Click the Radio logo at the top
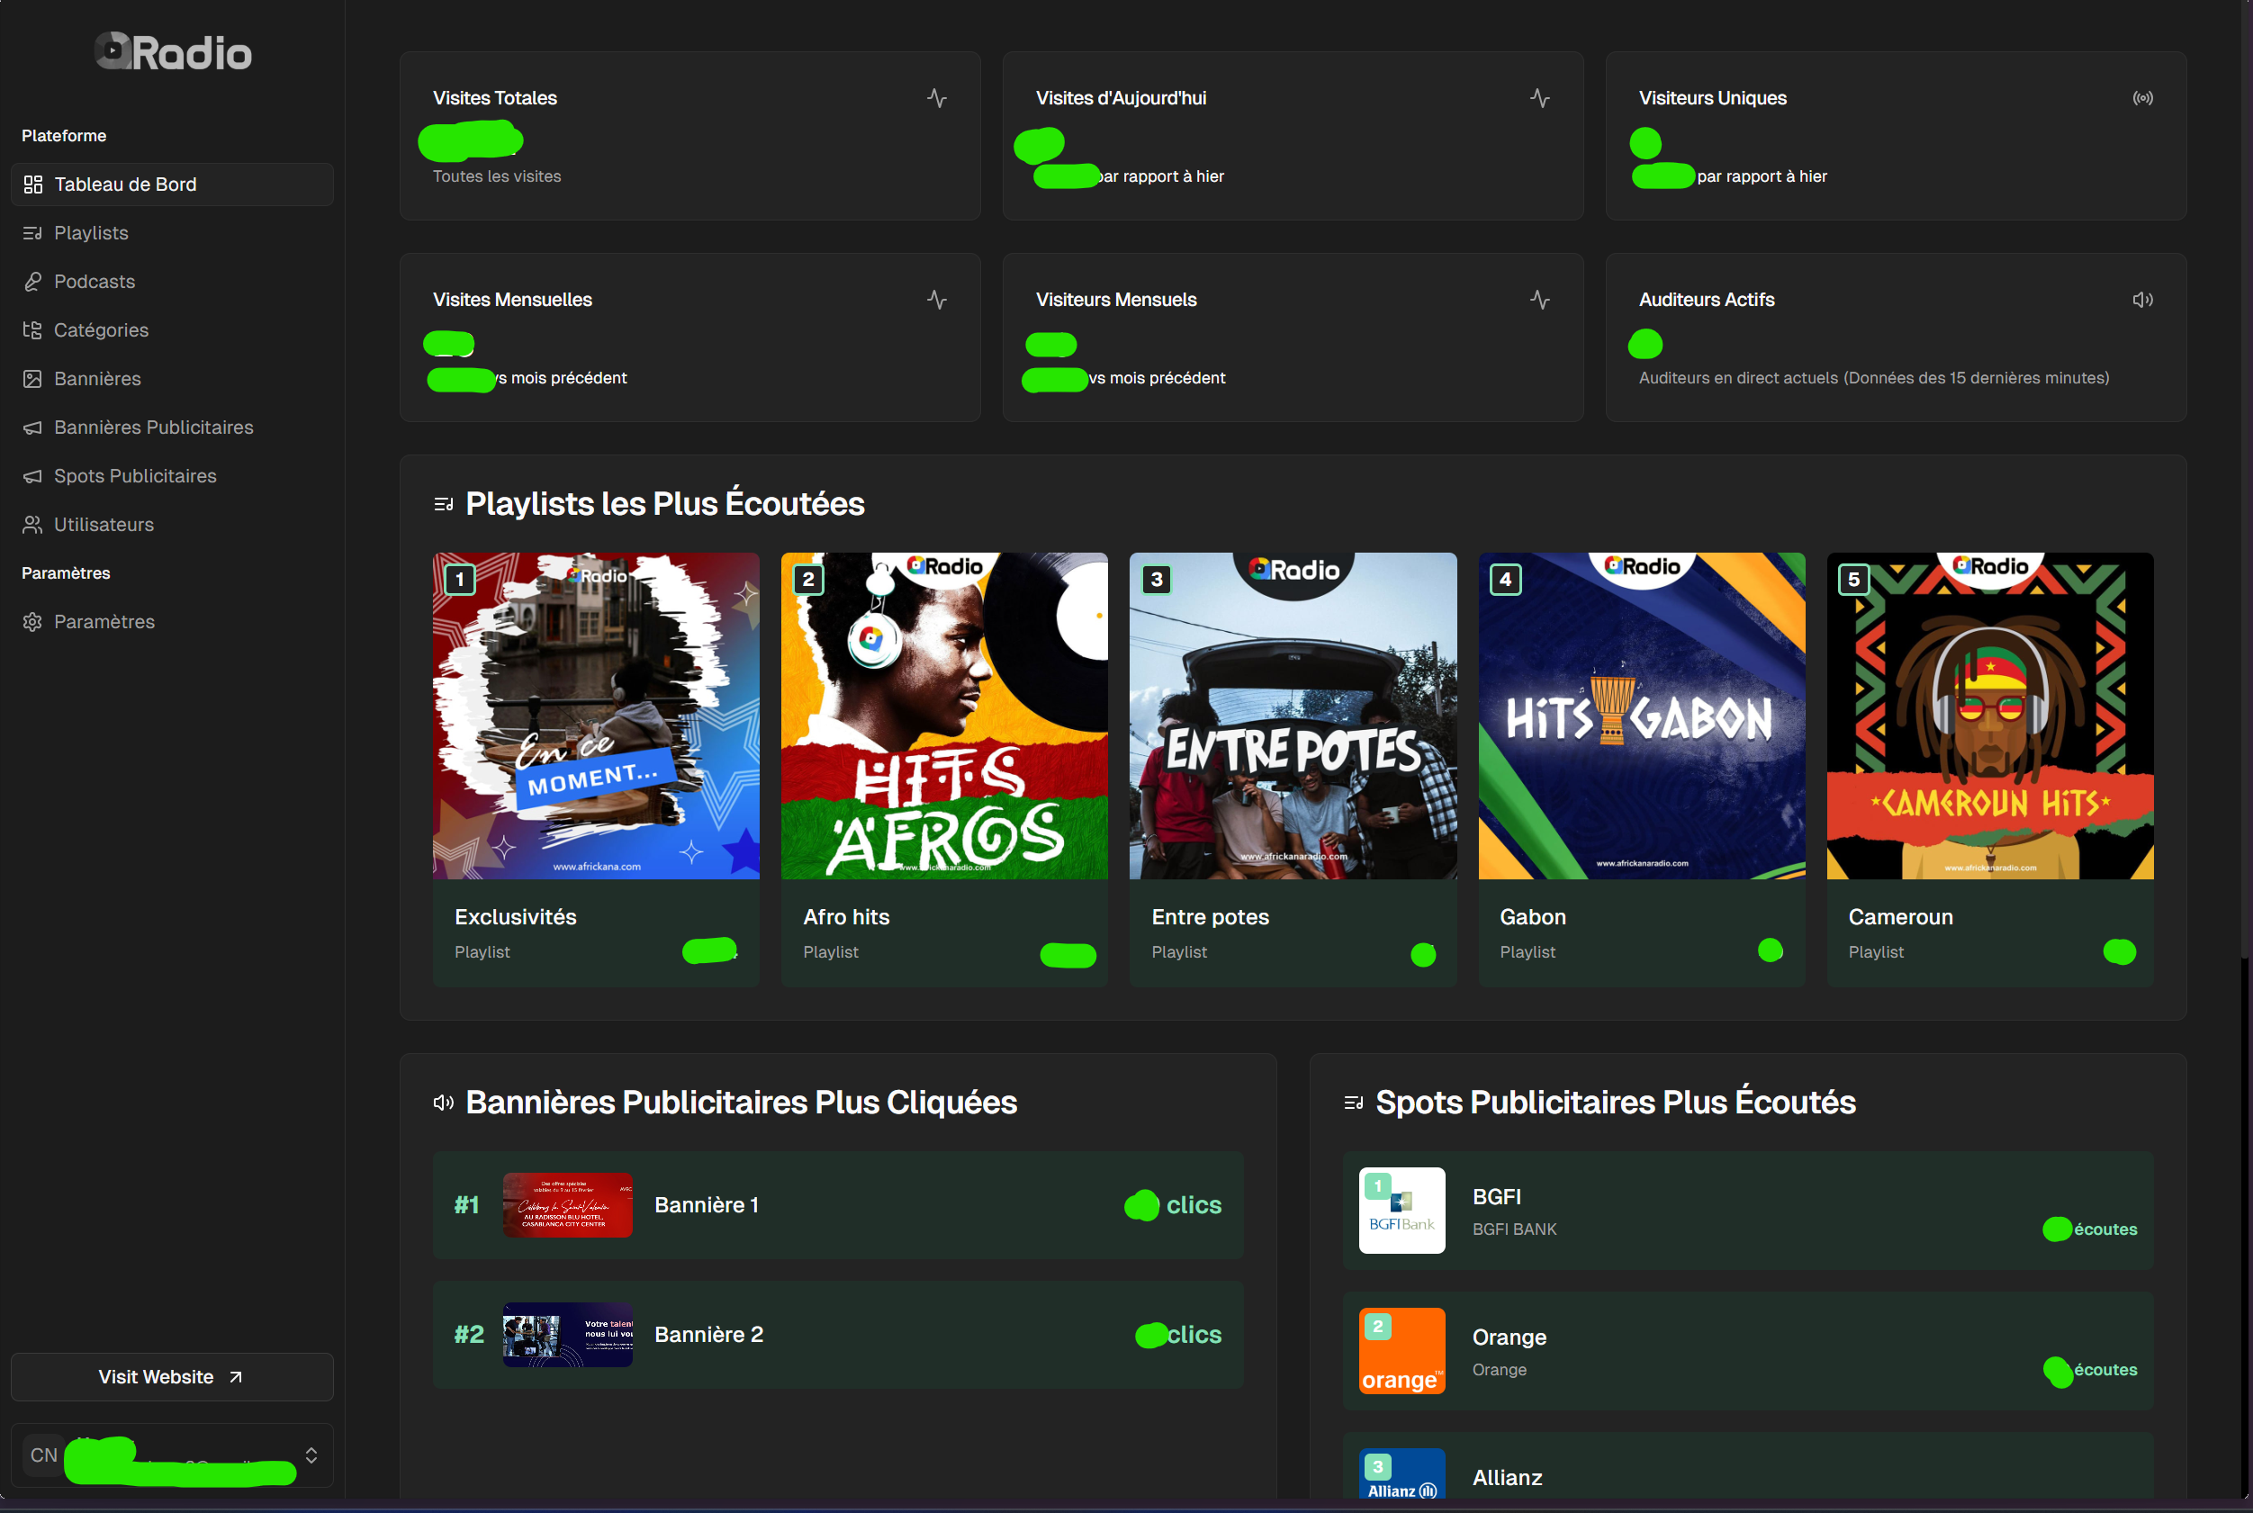The height and width of the screenshot is (1513, 2253). [x=172, y=50]
